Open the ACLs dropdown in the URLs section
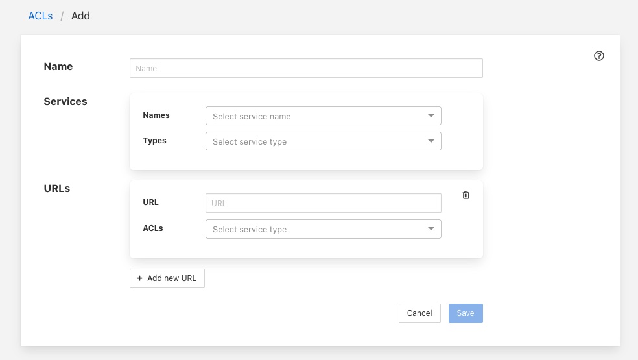The width and height of the screenshot is (638, 360). pyautogui.click(x=318, y=229)
